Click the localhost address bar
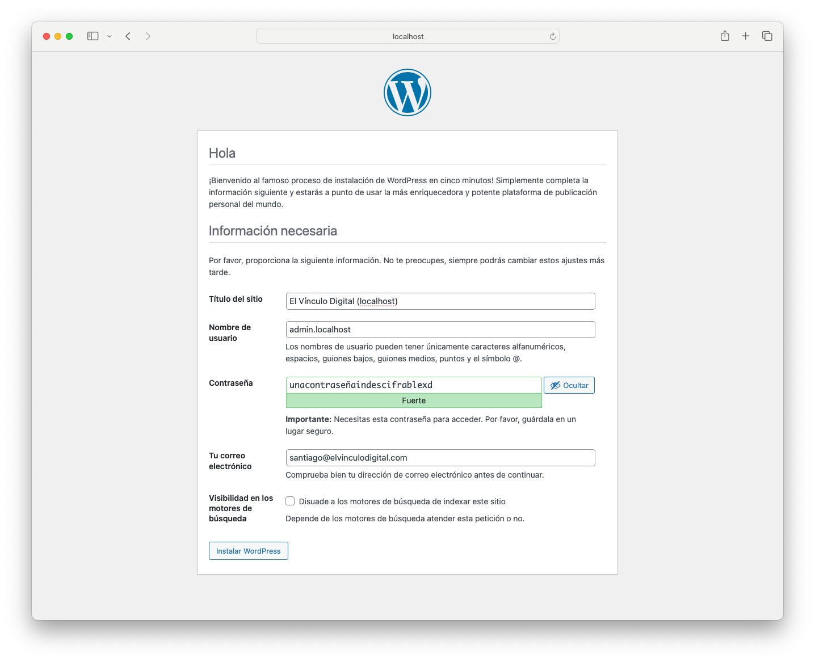The width and height of the screenshot is (815, 662). (x=407, y=36)
